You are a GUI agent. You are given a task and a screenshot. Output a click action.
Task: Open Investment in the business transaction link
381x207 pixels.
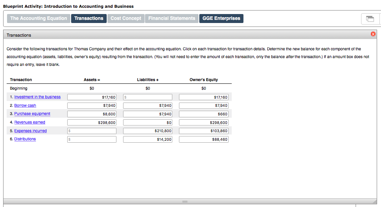[38, 97]
